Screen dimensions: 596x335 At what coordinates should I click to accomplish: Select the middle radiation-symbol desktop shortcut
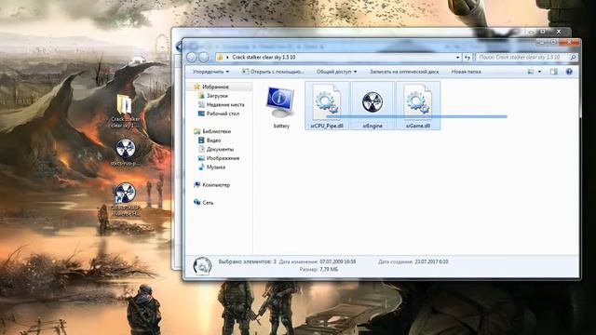(x=125, y=152)
